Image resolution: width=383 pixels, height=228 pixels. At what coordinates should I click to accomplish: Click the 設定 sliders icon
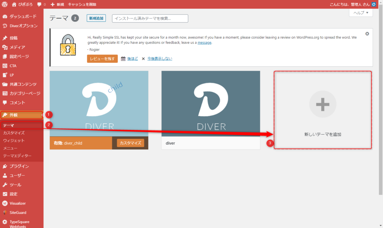[x=5, y=194]
